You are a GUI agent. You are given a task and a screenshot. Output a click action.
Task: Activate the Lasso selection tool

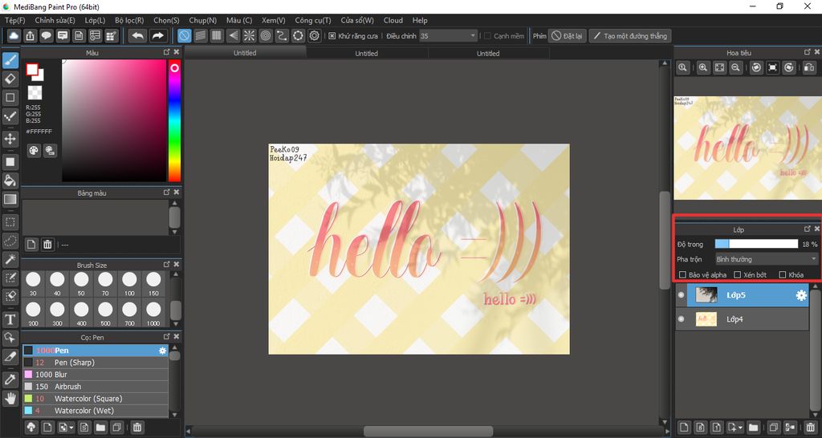[x=10, y=241]
